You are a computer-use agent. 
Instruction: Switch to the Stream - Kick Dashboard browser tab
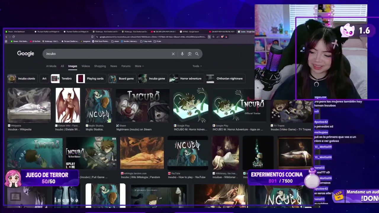[17, 32]
